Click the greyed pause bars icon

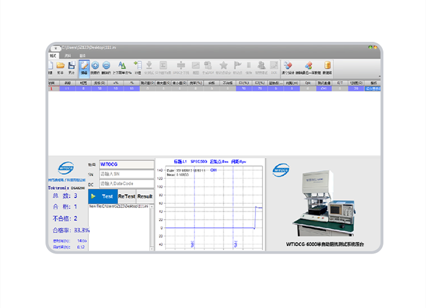tap(249, 65)
